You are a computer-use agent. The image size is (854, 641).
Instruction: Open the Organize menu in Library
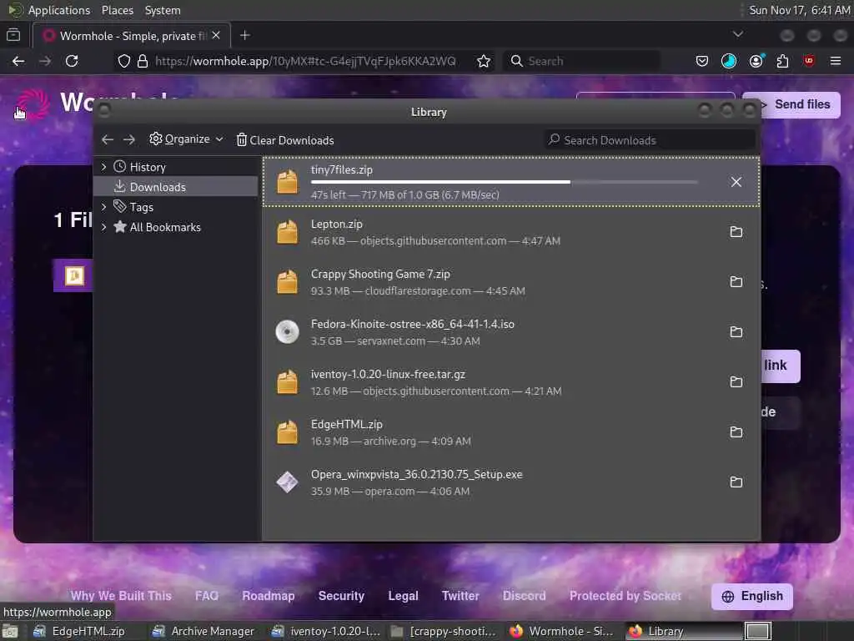click(x=186, y=139)
